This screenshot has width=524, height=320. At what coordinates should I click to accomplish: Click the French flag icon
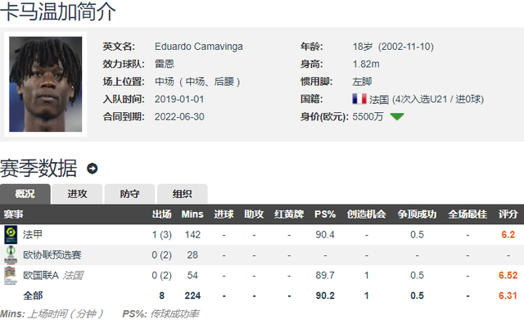point(359,99)
